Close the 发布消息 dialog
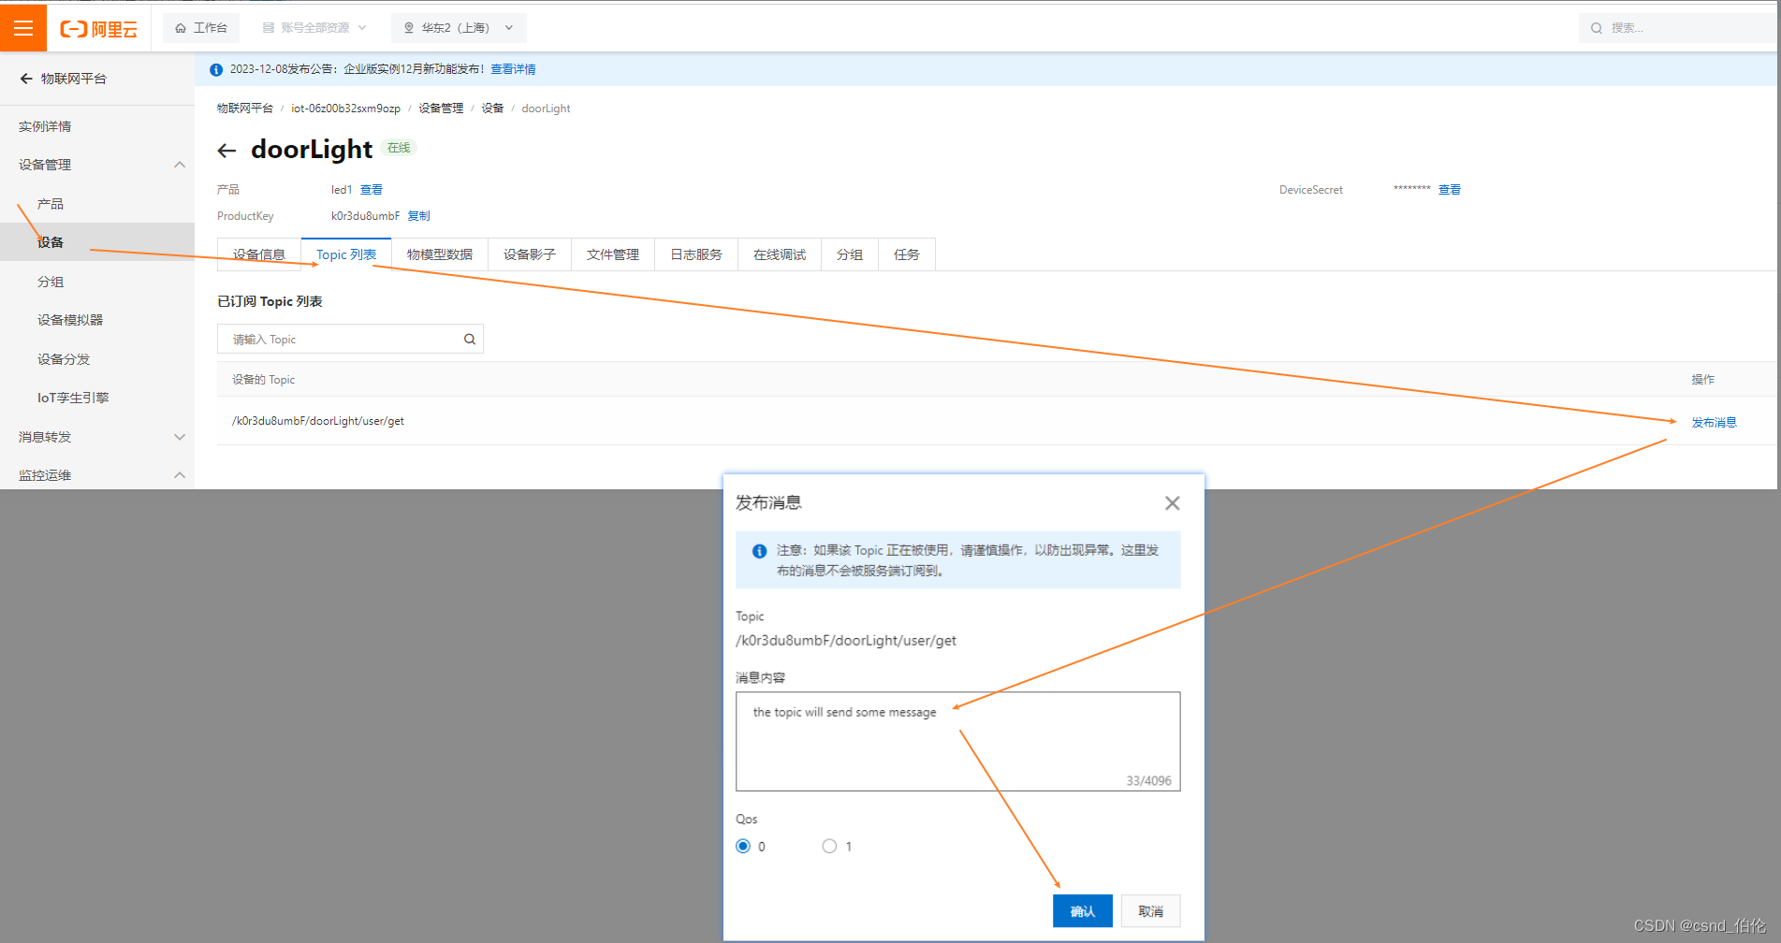This screenshot has width=1781, height=943. pyautogui.click(x=1172, y=503)
